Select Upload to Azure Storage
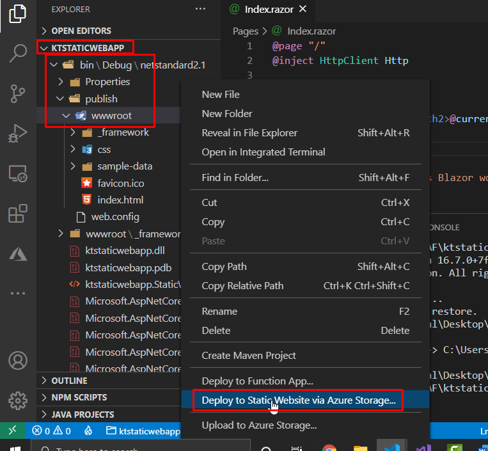Viewport: 488px width, 451px height. click(305, 425)
